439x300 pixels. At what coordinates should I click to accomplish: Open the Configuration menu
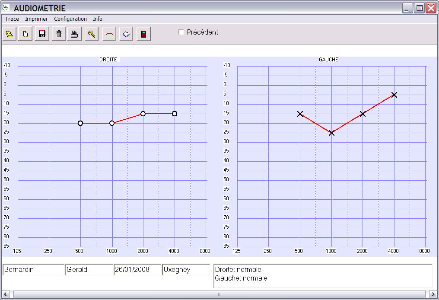pyautogui.click(x=70, y=19)
